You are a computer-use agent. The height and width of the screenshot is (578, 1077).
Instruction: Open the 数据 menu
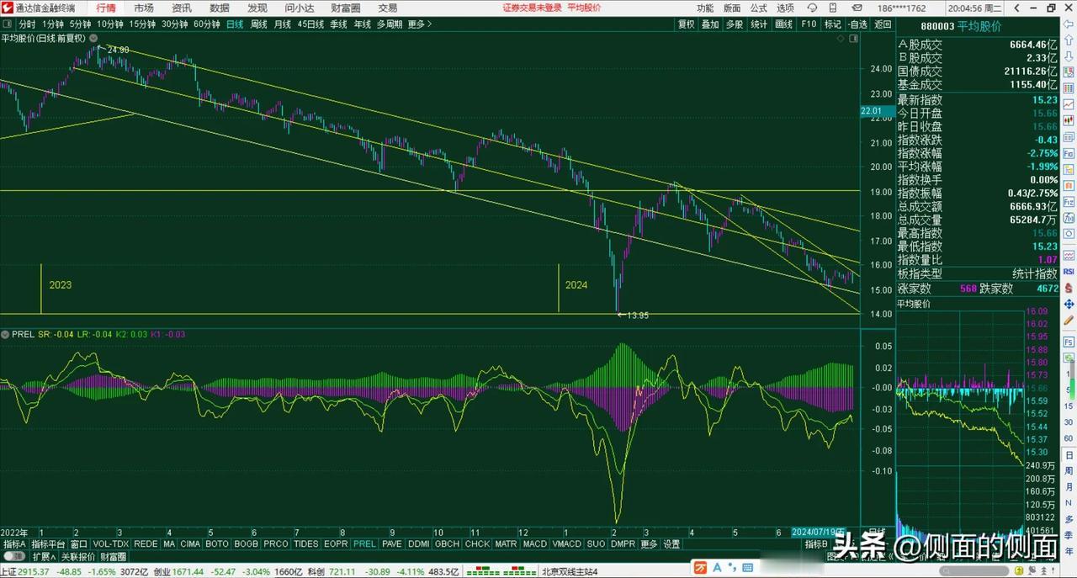click(220, 8)
